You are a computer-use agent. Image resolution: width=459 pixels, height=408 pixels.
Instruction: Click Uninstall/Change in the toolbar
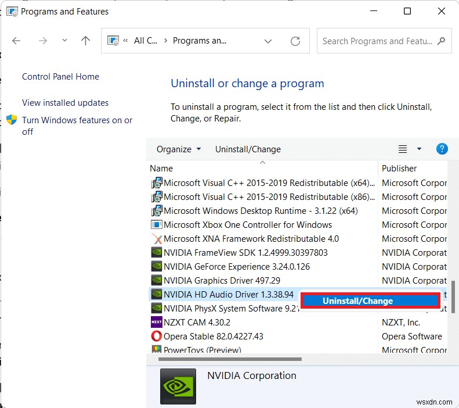pyautogui.click(x=248, y=149)
